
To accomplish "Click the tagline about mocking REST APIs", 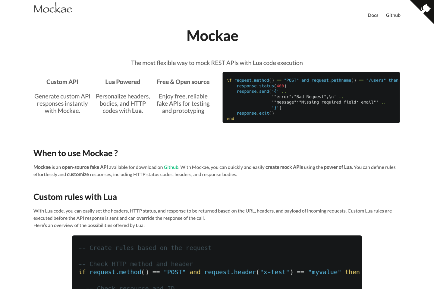I will point(217,63).
